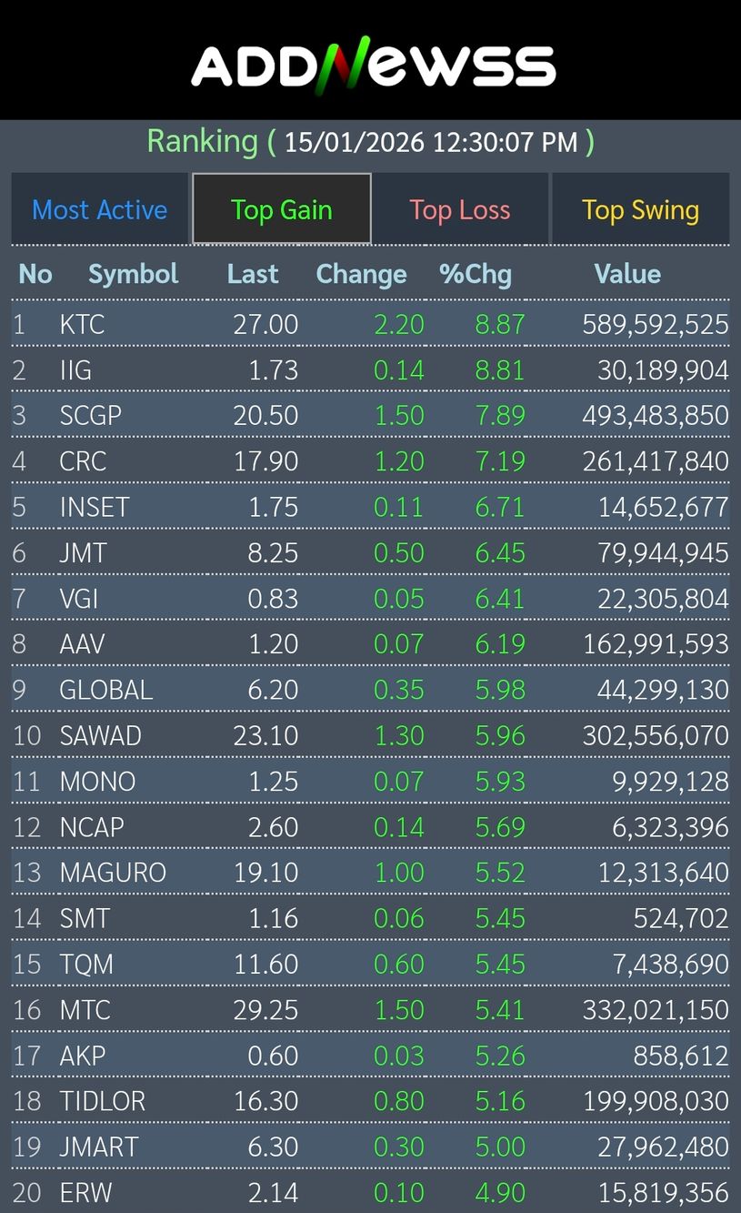Switch to the Most Active tab

pyautogui.click(x=100, y=210)
